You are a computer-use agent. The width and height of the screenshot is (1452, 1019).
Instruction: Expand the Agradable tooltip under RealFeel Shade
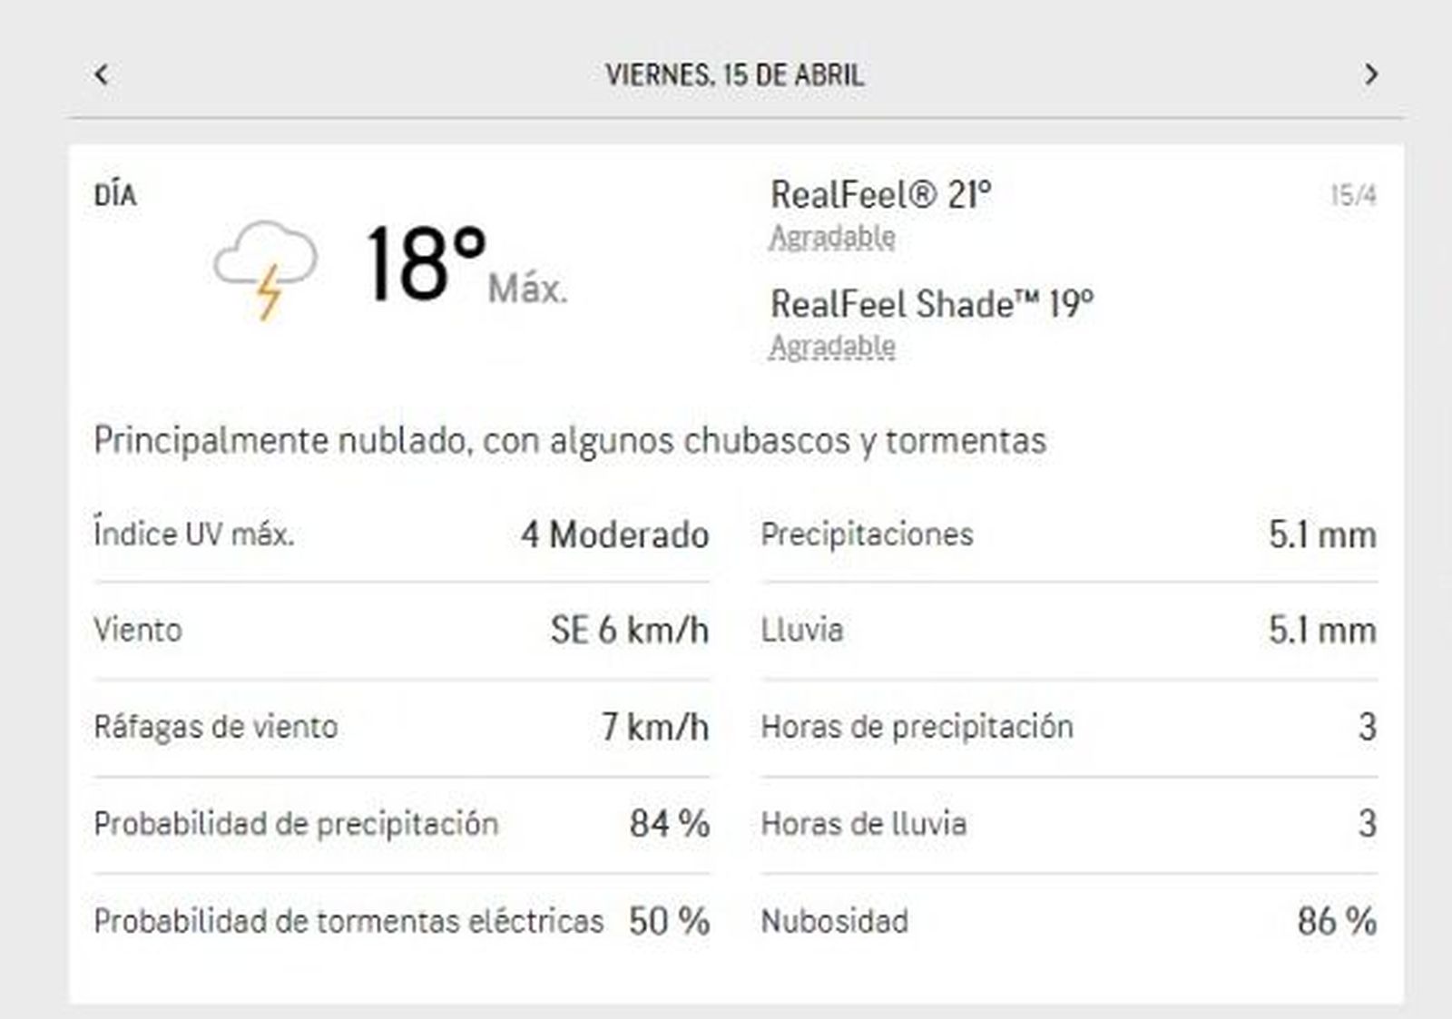tap(831, 345)
